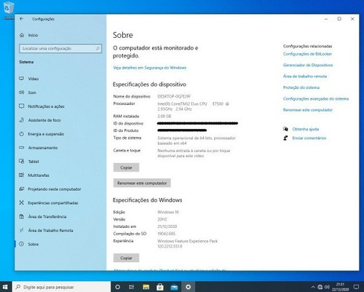Click the Obtenha ajuda chat icon

pyautogui.click(x=285, y=129)
